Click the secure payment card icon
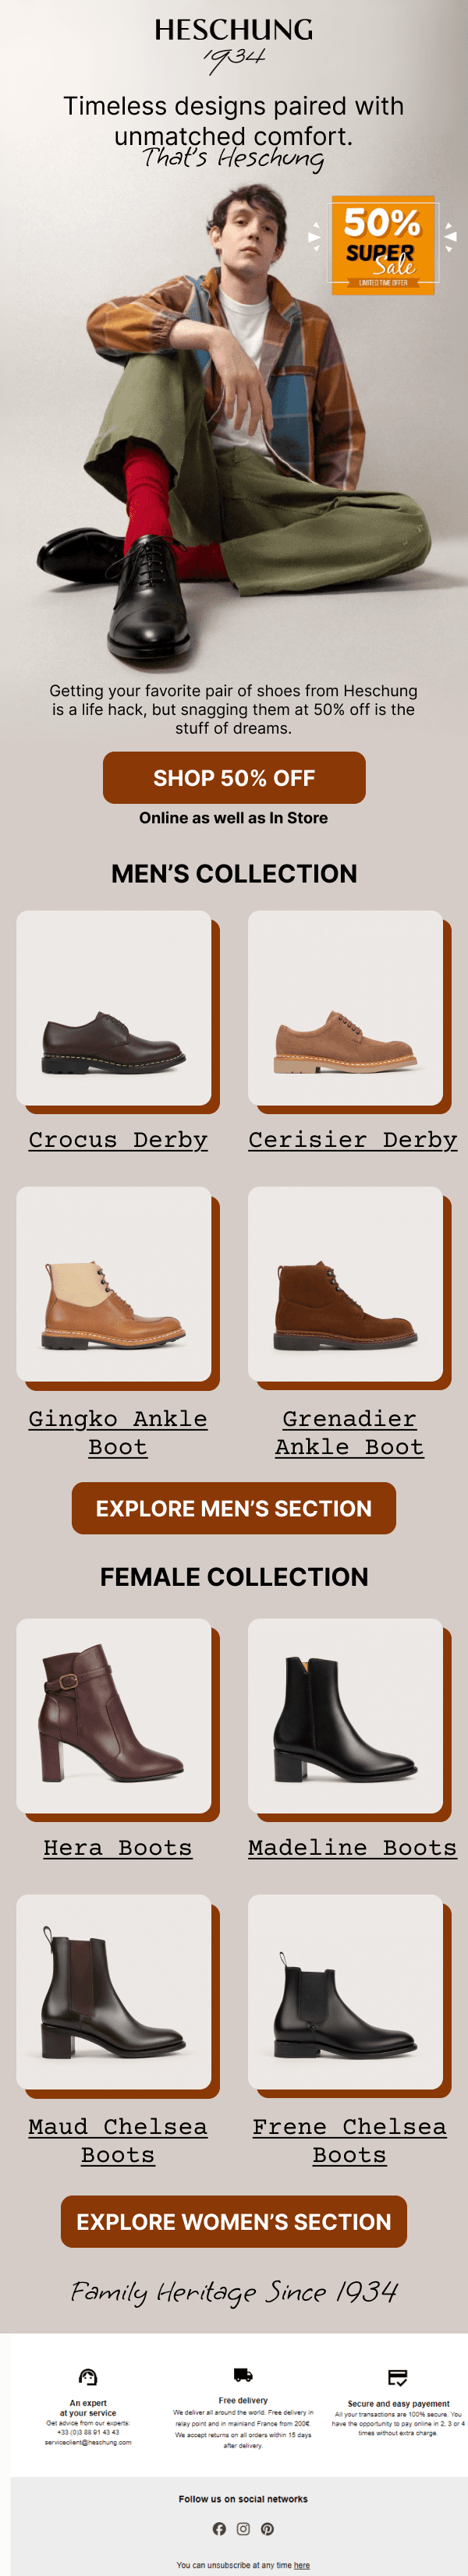Image resolution: width=468 pixels, height=2576 pixels. coord(398,2376)
